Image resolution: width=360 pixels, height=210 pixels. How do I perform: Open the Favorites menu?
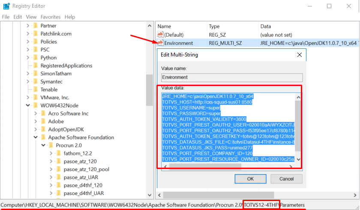tap(51, 17)
